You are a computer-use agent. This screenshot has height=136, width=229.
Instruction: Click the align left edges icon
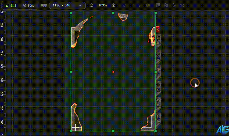(x=124, y=5)
